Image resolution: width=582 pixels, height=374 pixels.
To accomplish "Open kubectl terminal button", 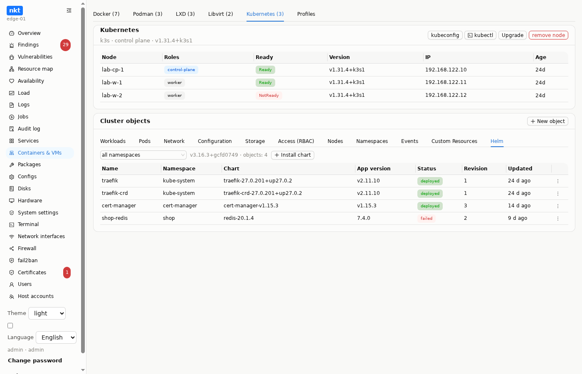I will point(480,35).
